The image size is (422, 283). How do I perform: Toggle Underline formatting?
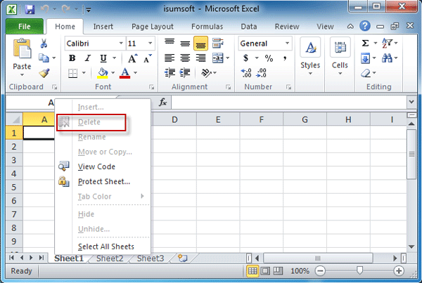click(103, 58)
